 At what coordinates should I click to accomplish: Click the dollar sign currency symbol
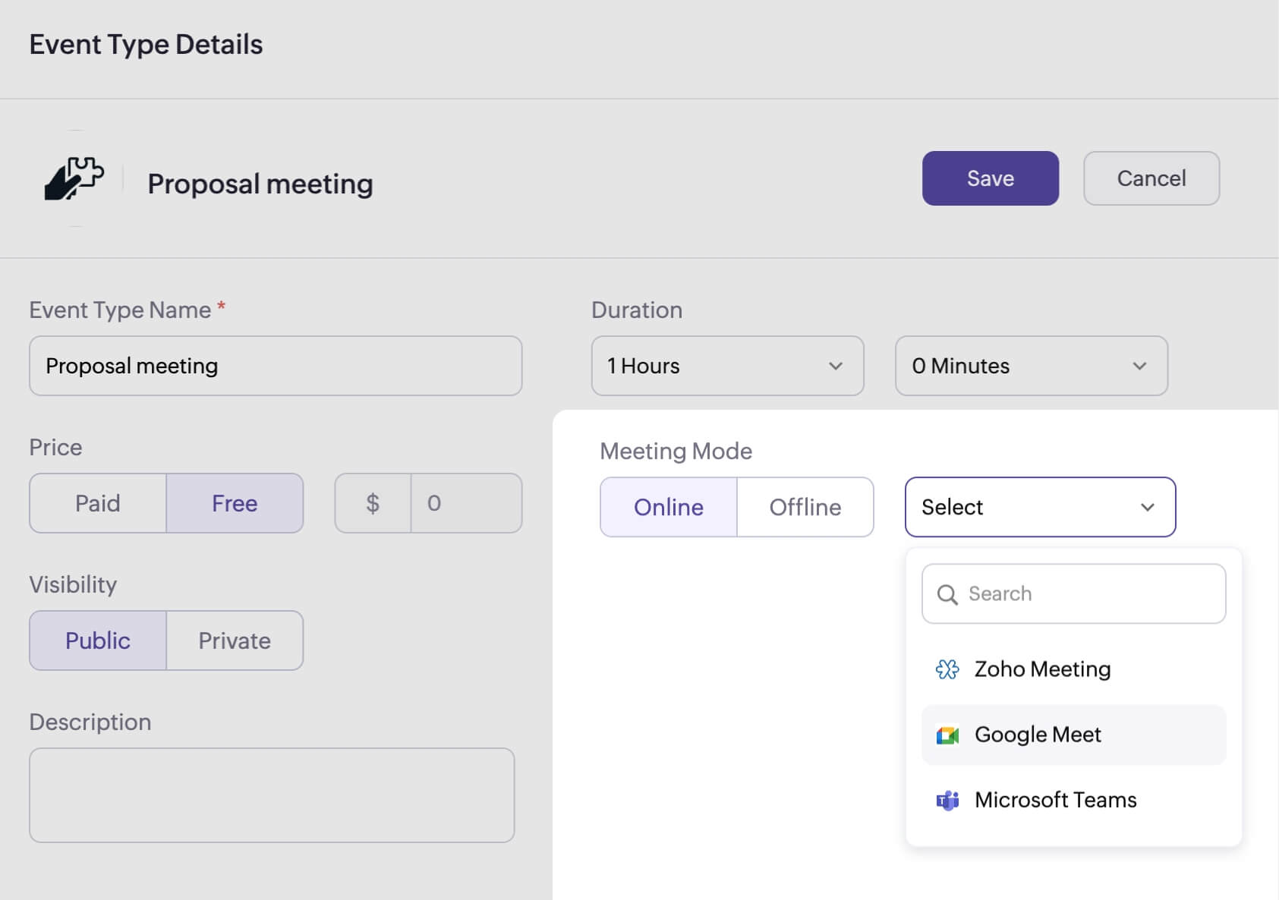(373, 503)
